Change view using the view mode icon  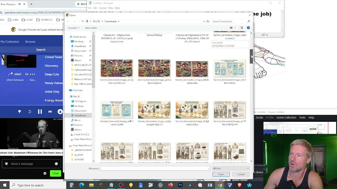point(231,28)
